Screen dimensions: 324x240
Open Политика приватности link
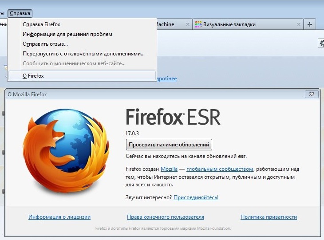269,217
